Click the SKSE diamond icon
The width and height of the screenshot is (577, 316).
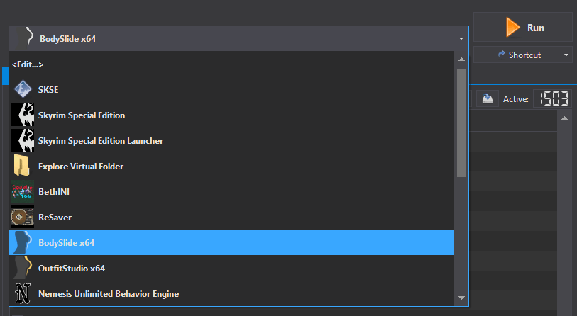click(23, 90)
